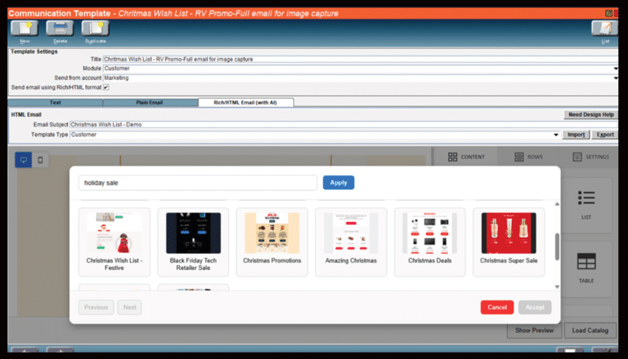The height and width of the screenshot is (359, 628).
Task: Click the Export button
Action: pyautogui.click(x=605, y=135)
